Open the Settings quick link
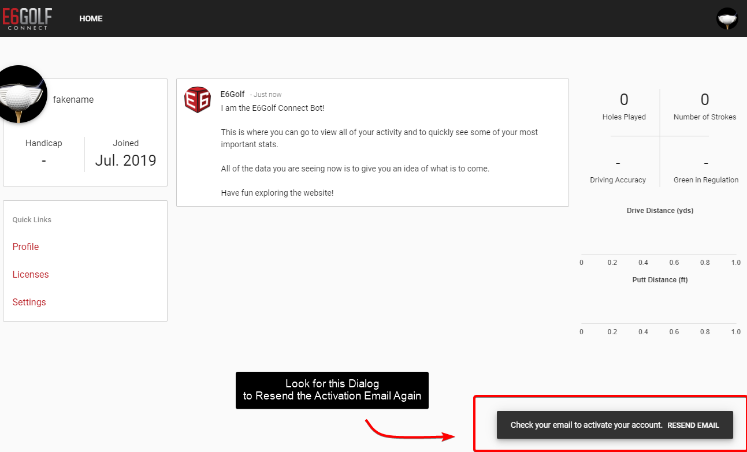Screen dimensions: 747x452 (x=29, y=302)
